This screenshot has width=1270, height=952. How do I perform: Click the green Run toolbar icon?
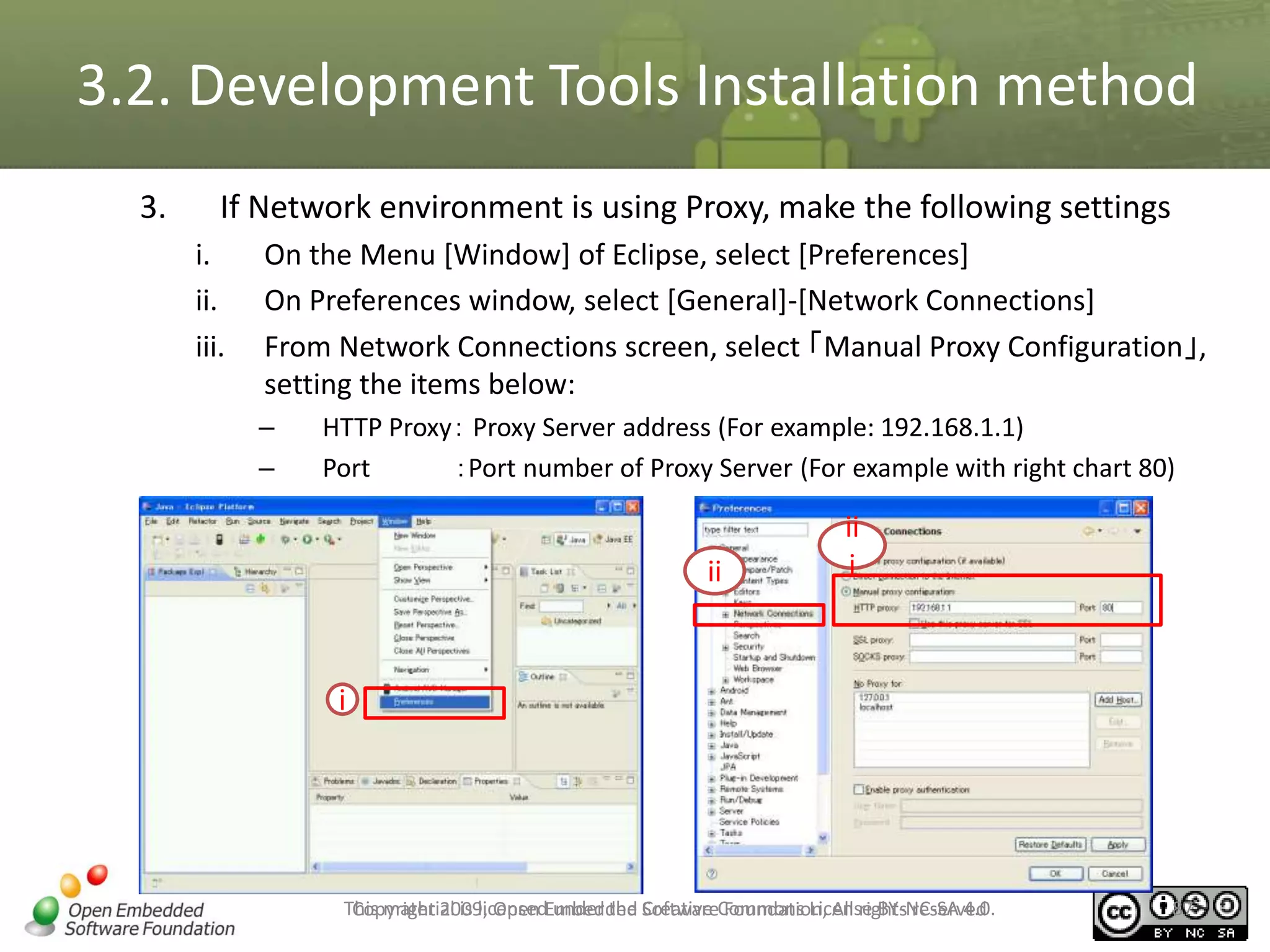point(307,539)
